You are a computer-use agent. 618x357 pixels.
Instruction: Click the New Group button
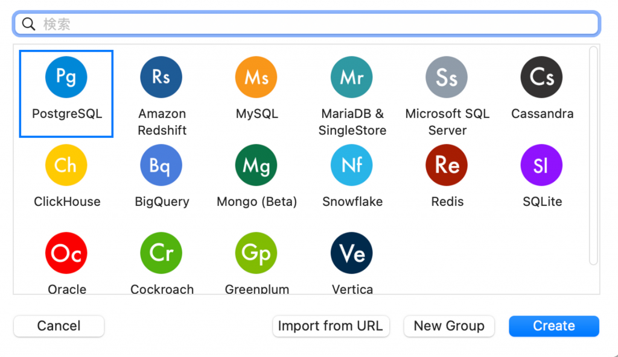pos(449,326)
